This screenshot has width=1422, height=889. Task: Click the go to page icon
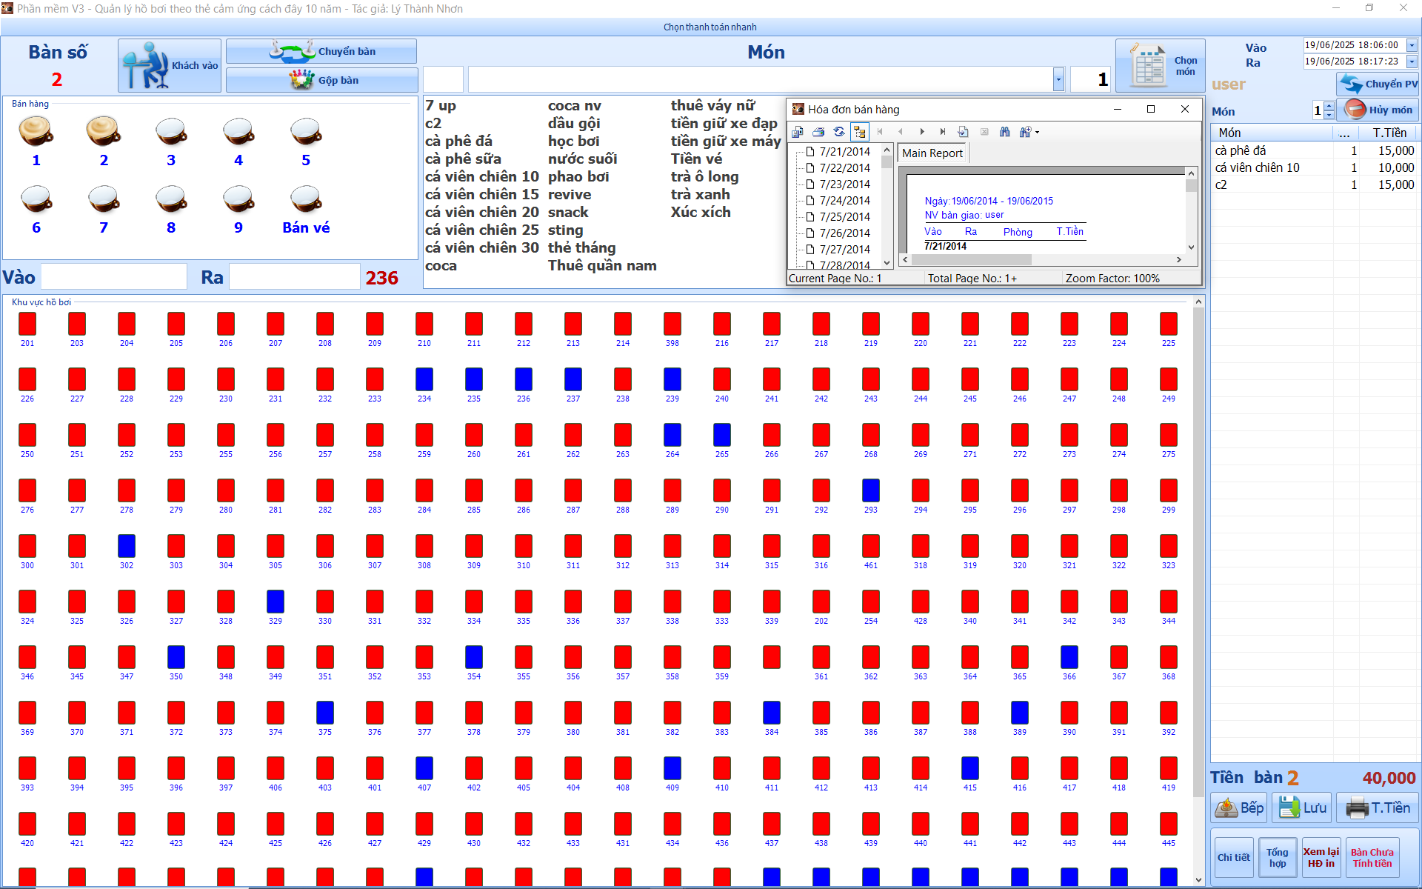[x=964, y=132]
